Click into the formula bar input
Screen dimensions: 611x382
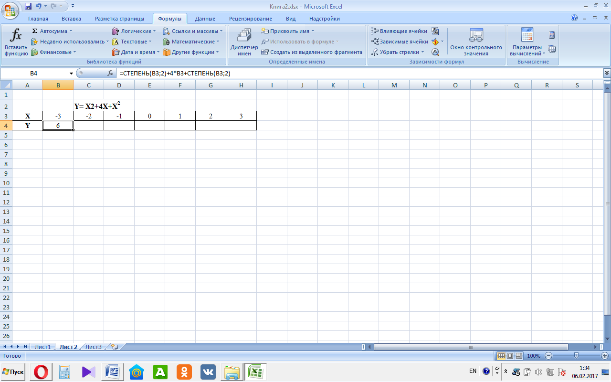pyautogui.click(x=360, y=74)
